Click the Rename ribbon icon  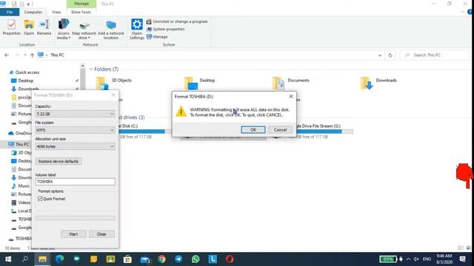pyautogui.click(x=44, y=27)
